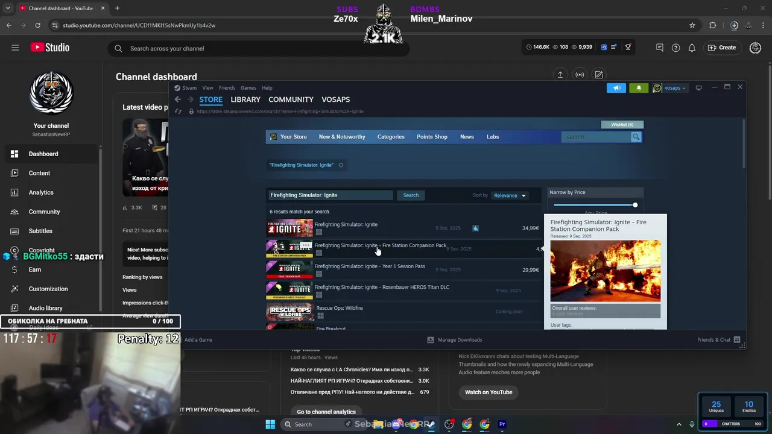Viewport: 772px width, 434px height.
Task: Open Steam Friends & Chat icon
Action: 736,340
